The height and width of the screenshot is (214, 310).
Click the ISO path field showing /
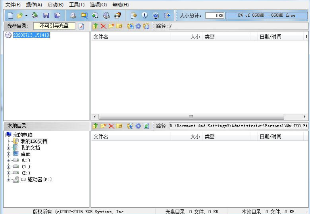(x=239, y=26)
